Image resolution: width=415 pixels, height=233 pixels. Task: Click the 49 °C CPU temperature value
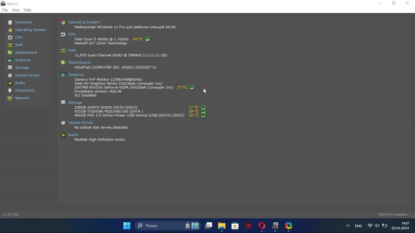[137, 39]
